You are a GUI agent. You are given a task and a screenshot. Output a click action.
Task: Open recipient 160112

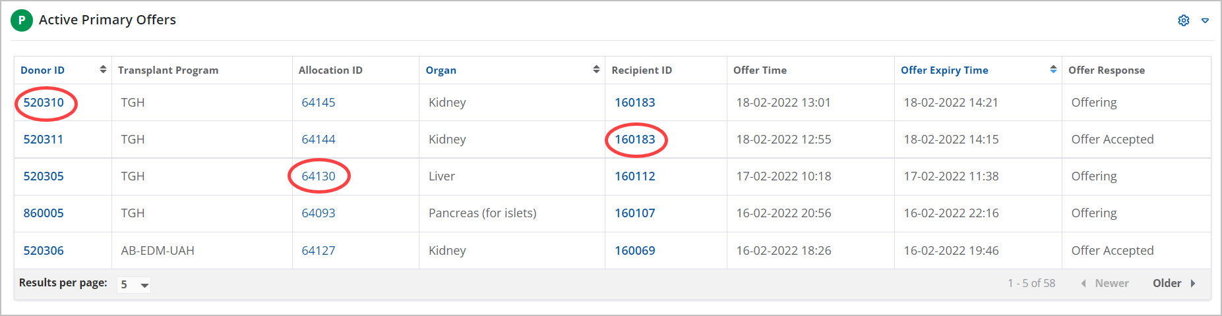635,176
